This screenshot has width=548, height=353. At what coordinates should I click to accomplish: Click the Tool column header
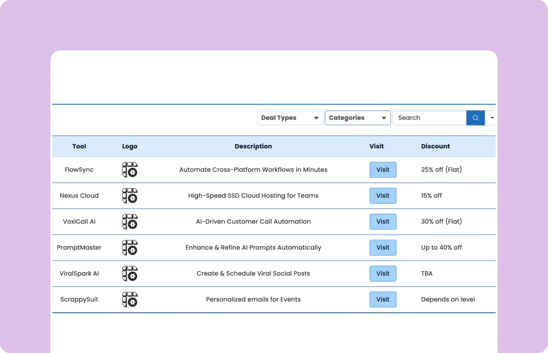tap(79, 146)
